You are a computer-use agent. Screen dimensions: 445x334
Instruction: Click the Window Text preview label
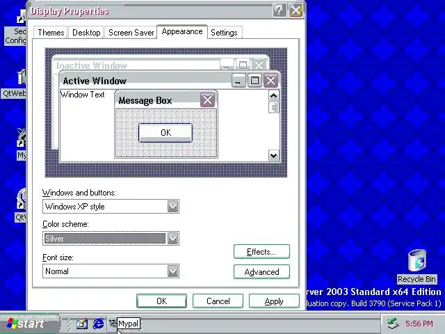coord(83,95)
